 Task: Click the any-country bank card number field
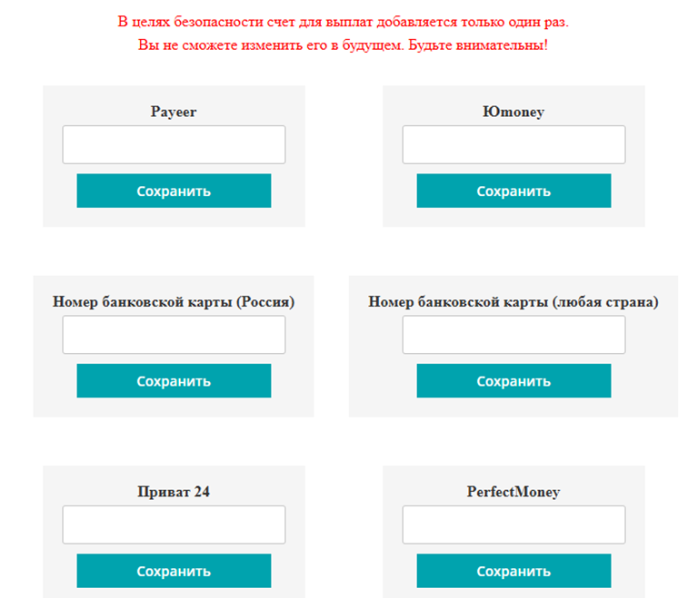click(x=514, y=335)
